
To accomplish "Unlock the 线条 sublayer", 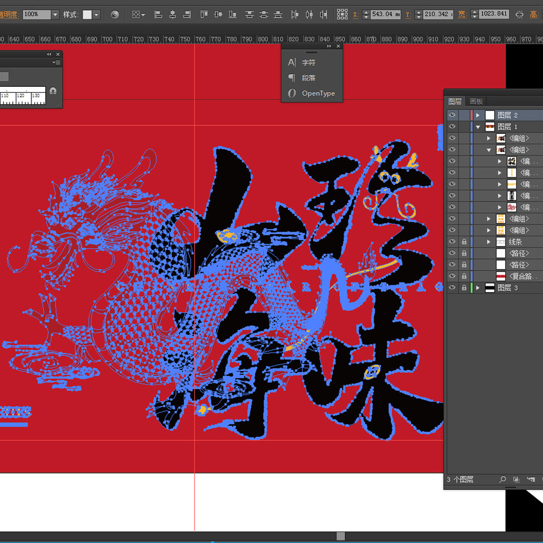I will point(464,242).
